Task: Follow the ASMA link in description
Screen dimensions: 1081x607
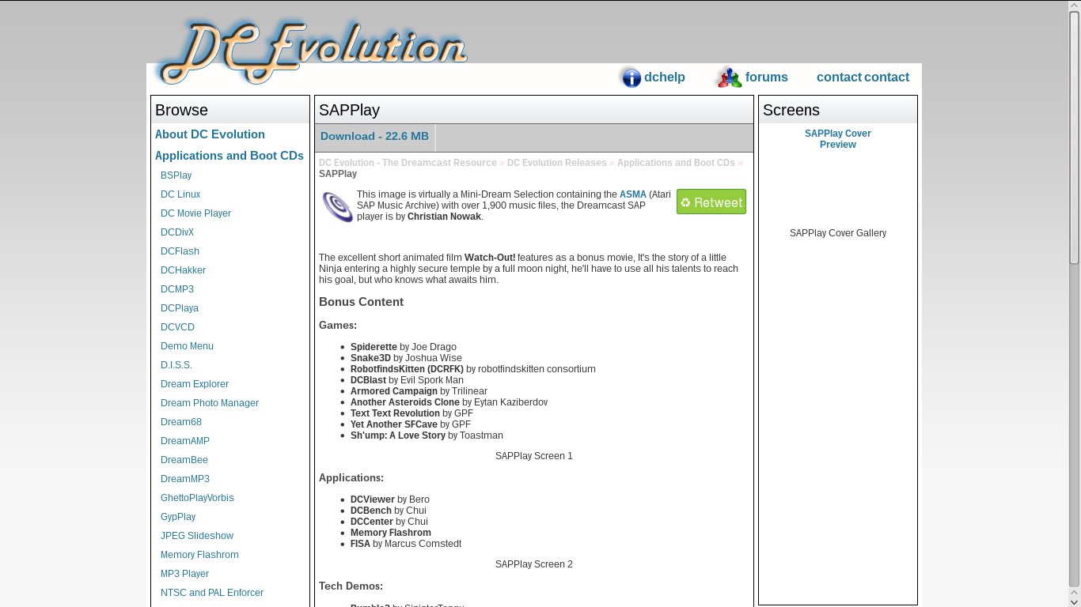Action: 633,194
